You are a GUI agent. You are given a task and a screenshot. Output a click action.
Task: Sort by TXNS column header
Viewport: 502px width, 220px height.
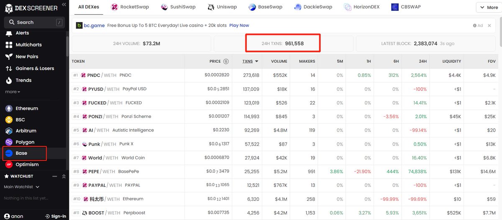click(250, 61)
